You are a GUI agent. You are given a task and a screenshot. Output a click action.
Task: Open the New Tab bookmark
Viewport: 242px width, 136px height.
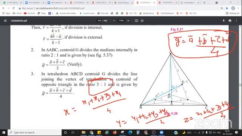tap(103, 14)
